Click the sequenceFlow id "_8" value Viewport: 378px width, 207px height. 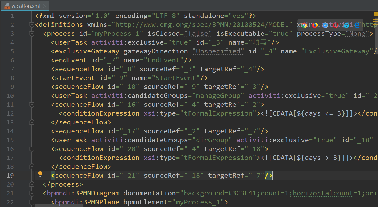pos(127,69)
